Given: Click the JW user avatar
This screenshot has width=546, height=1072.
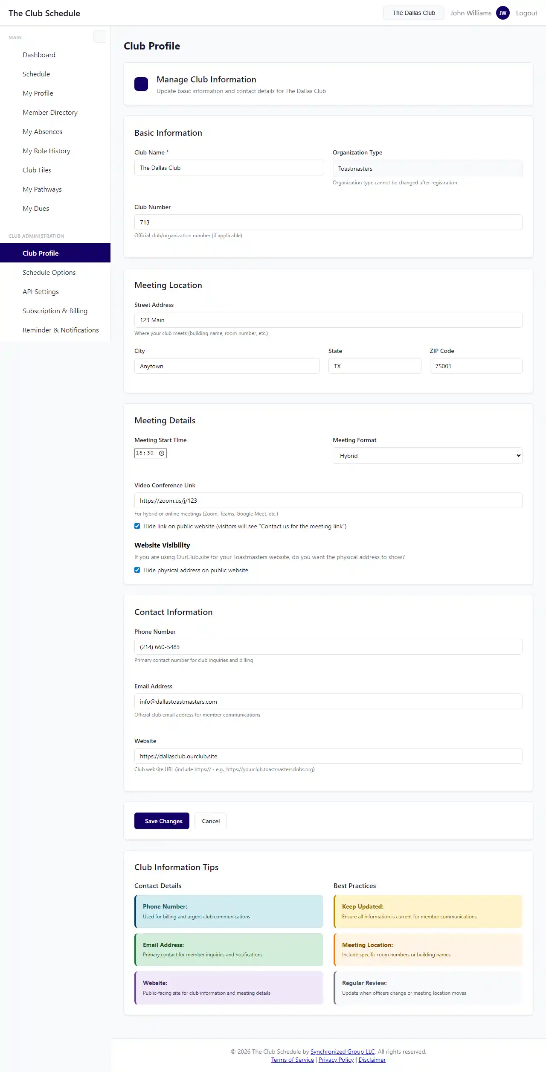Looking at the screenshot, I should [x=502, y=13].
